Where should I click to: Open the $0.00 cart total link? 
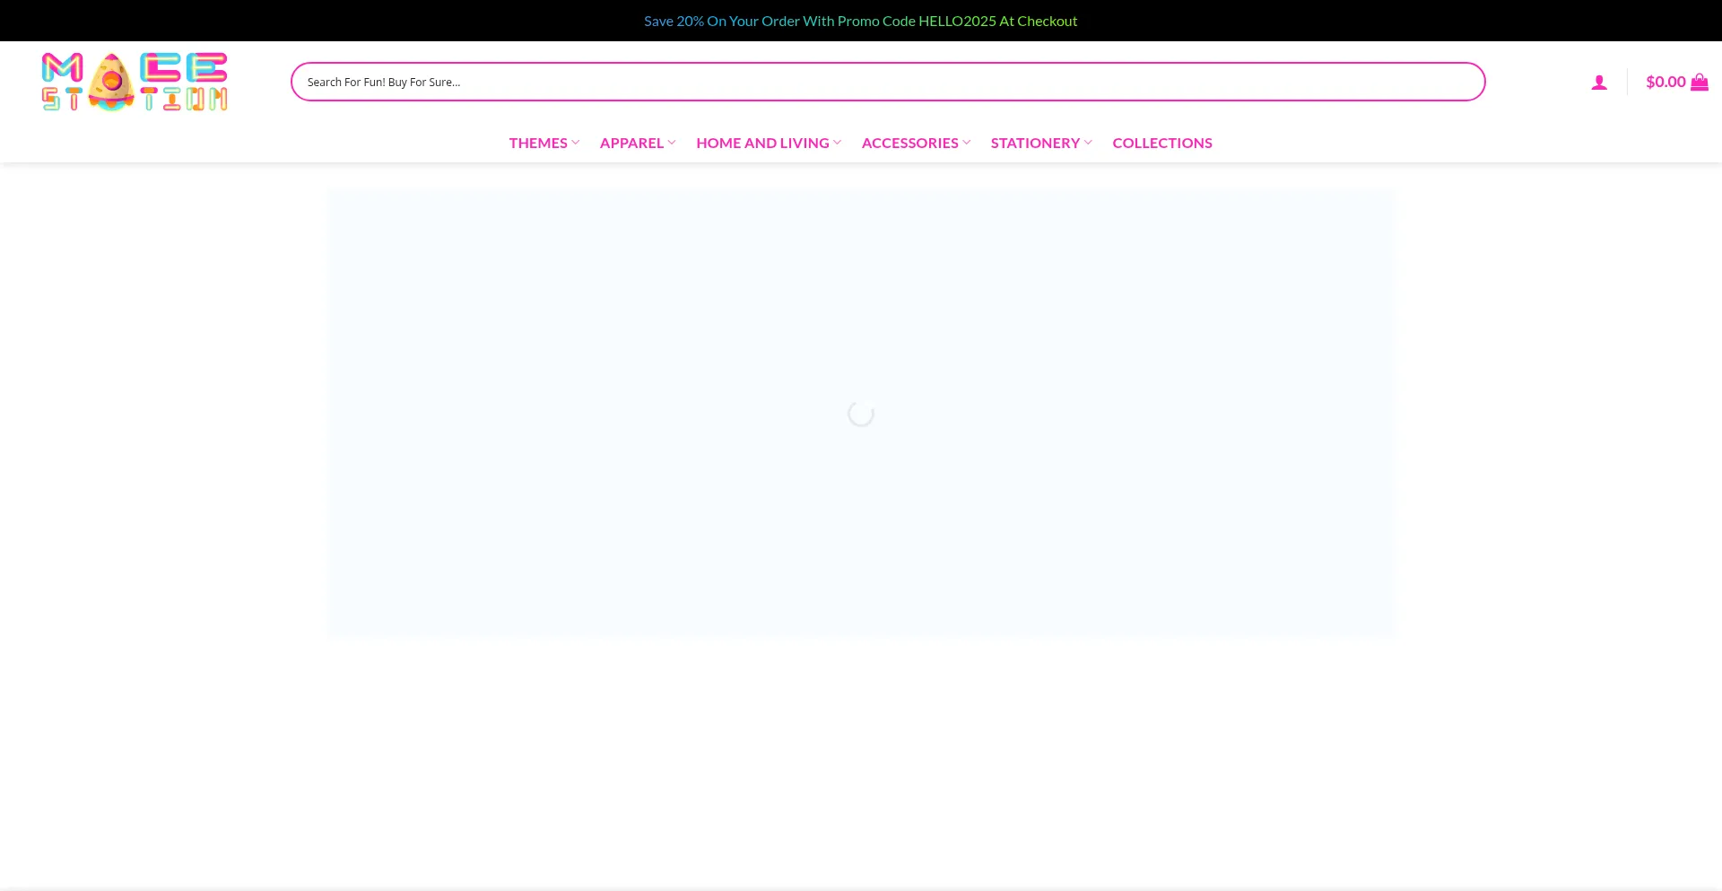coord(1665,82)
